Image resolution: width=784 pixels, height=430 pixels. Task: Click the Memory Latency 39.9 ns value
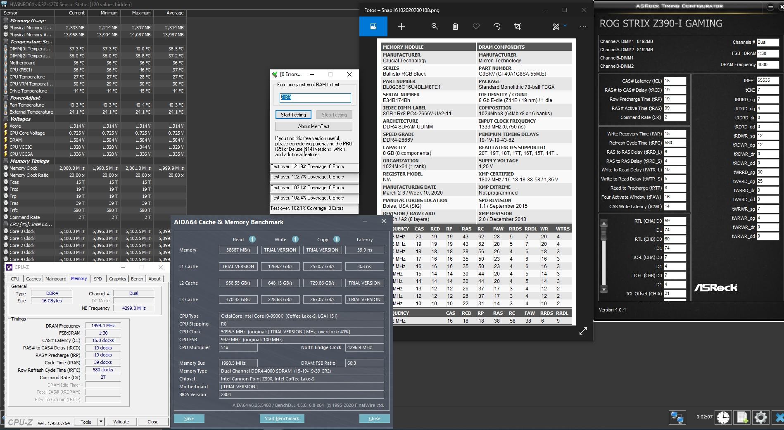coord(364,250)
